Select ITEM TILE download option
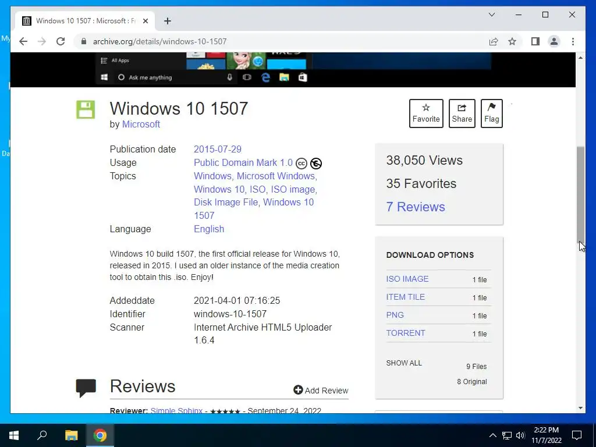The height and width of the screenshot is (447, 596). point(406,297)
